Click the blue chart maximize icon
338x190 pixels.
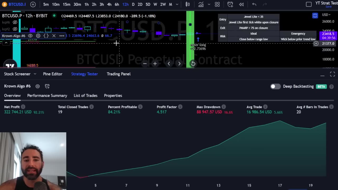315,16
